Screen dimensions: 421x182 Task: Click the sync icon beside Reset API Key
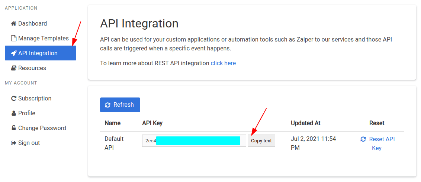tap(363, 139)
